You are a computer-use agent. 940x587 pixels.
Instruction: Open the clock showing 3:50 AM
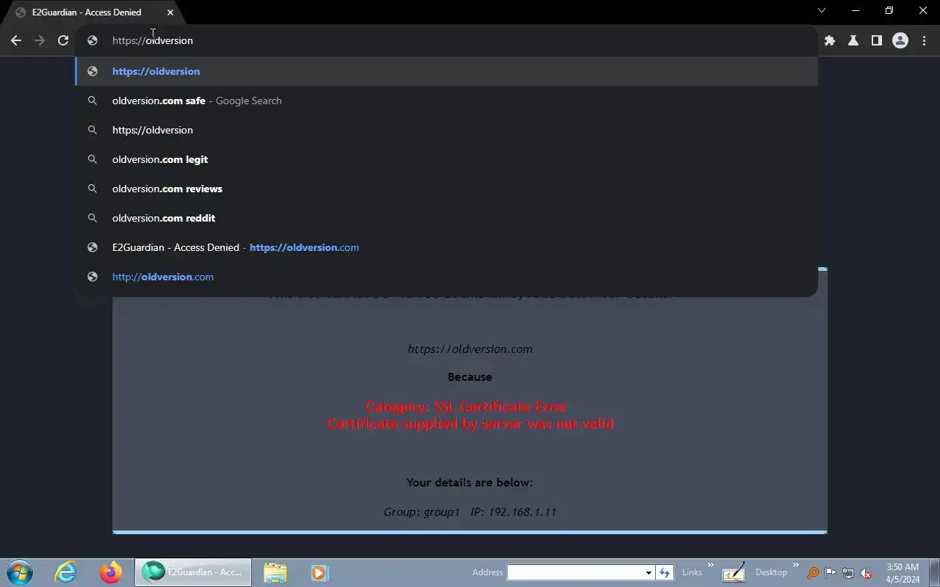903,572
